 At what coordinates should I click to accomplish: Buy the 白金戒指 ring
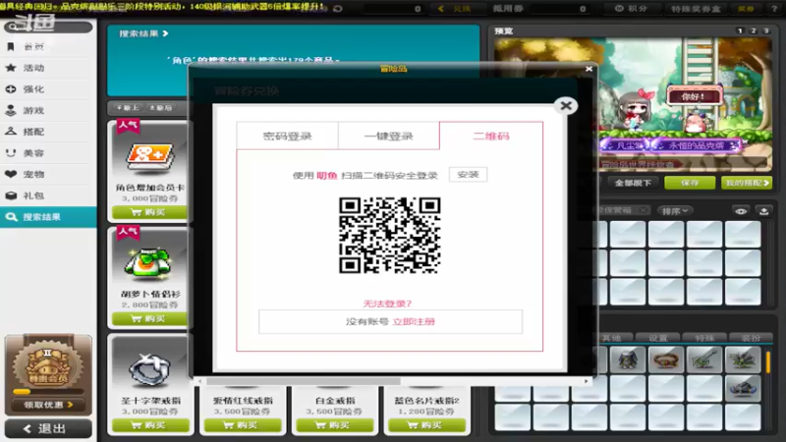335,425
